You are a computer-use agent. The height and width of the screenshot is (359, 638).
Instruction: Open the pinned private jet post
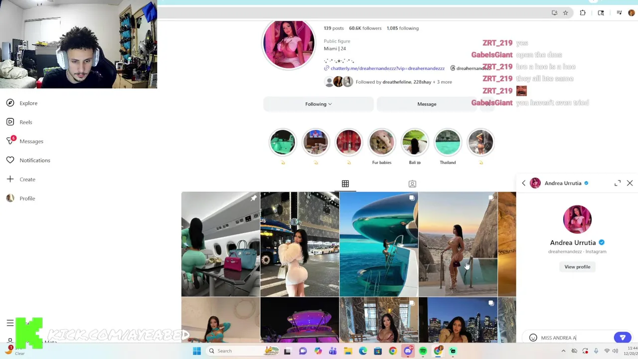coord(220,244)
